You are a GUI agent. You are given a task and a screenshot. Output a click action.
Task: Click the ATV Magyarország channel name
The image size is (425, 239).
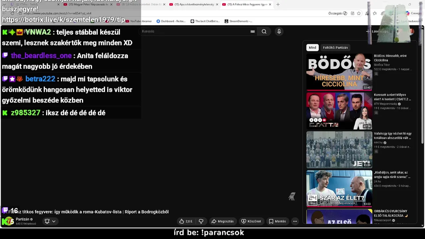point(385,104)
